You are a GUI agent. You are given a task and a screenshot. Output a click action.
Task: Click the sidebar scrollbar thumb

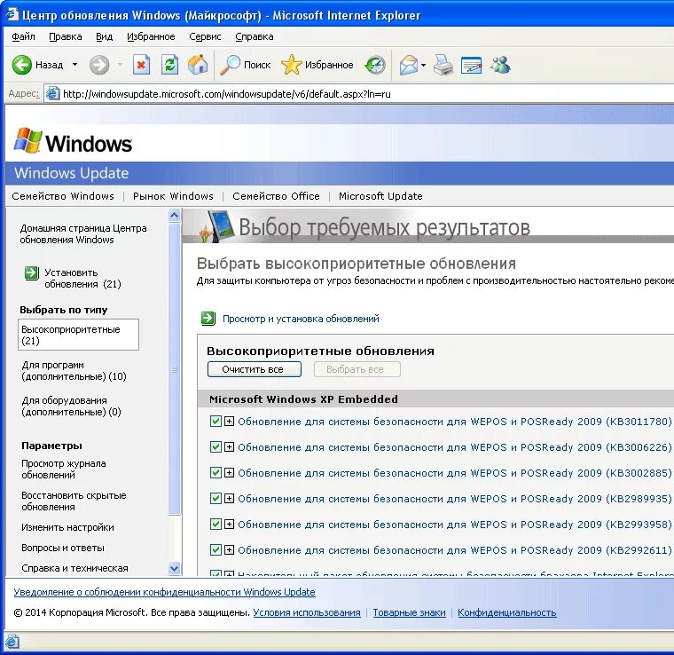[x=174, y=368]
